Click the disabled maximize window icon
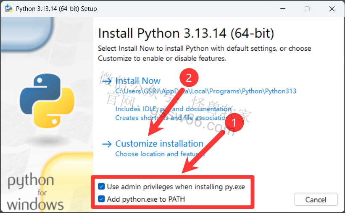The height and width of the screenshot is (213, 345). (x=307, y=9)
